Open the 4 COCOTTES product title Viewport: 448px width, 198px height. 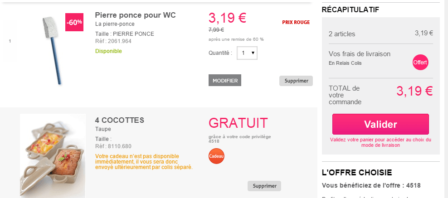119,121
